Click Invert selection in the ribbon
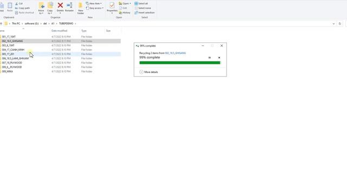Screen dimensions: 347x195 (145, 12)
